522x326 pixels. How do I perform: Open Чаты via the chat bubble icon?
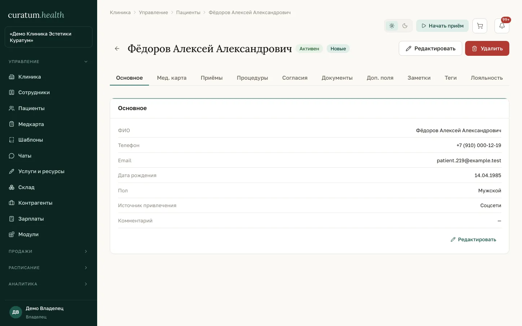coord(12,156)
